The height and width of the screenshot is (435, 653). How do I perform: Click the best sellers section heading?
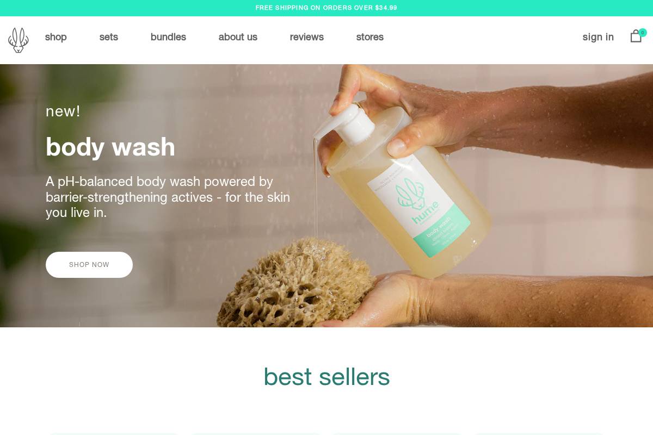pos(326,377)
